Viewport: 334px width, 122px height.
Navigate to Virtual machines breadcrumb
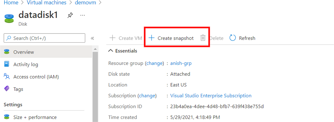[x=46, y=3]
